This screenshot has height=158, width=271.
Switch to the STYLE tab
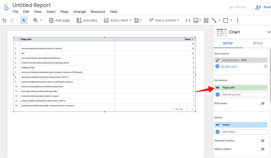pyautogui.click(x=258, y=43)
